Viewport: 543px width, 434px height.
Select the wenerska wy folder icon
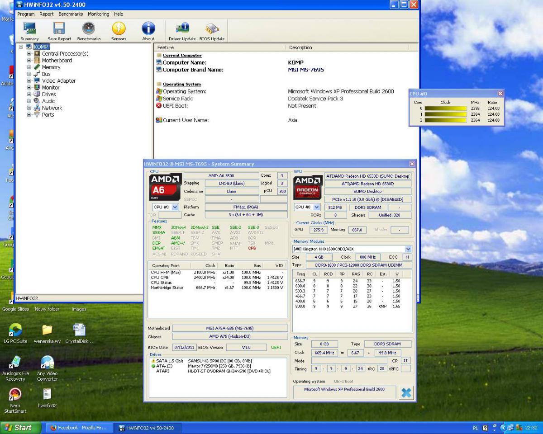48,333
